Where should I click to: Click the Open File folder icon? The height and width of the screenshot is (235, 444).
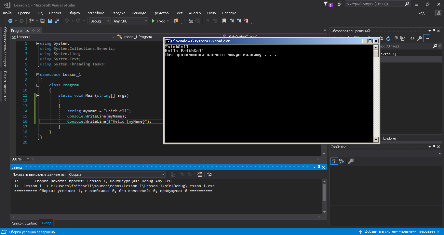pyautogui.click(x=43, y=21)
